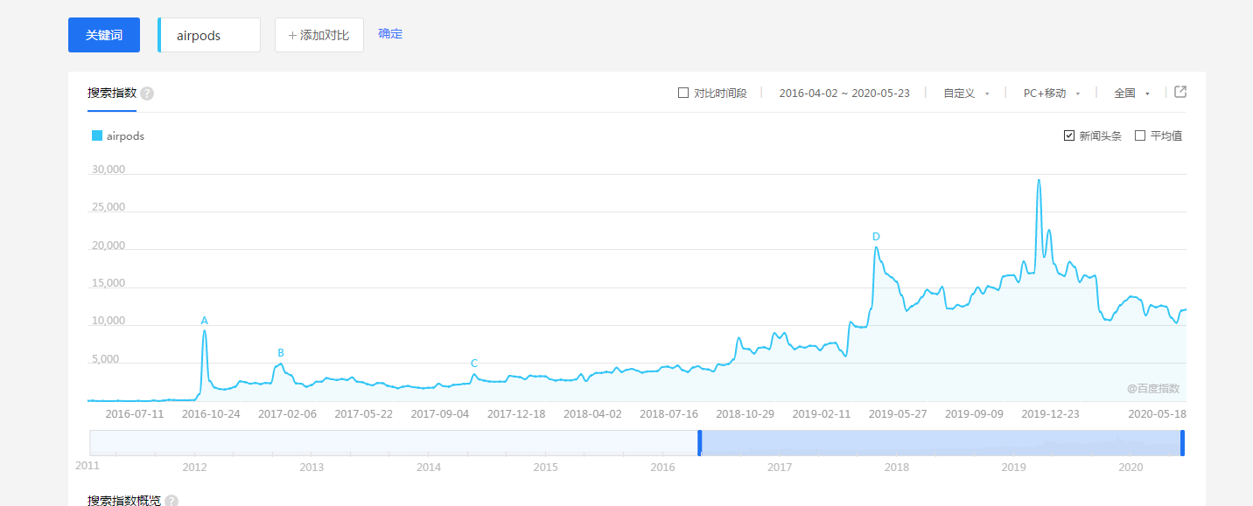1253x506 pixels.
Task: Select the 搜索指数 tab
Action: point(111,94)
